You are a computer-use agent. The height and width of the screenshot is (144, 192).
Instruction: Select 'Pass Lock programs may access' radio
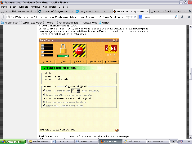[x=44, y=102]
